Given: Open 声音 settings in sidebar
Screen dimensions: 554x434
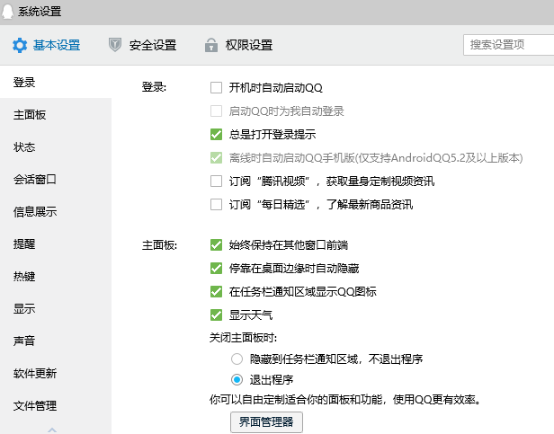Looking at the screenshot, I should coord(56,341).
